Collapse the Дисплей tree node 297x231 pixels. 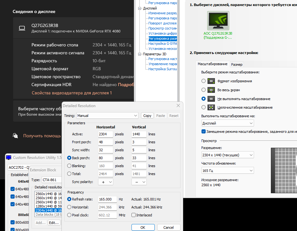click(140, 8)
